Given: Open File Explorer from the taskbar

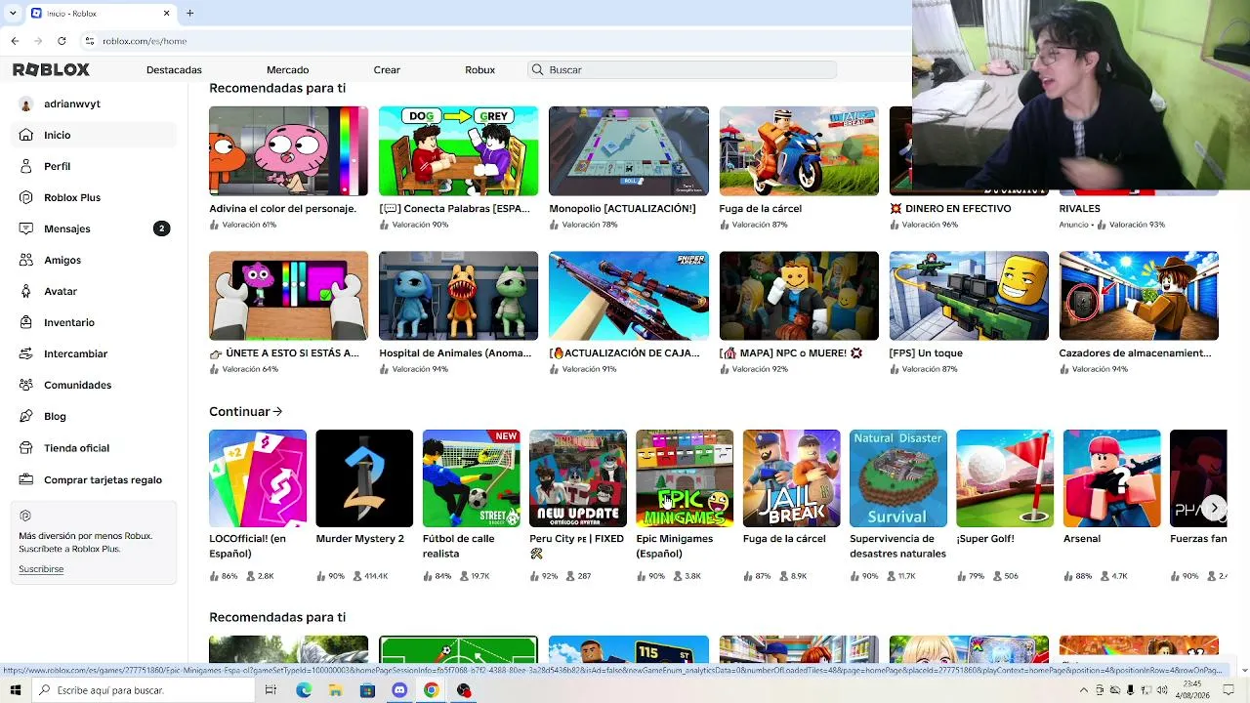Looking at the screenshot, I should (335, 690).
